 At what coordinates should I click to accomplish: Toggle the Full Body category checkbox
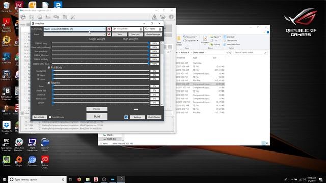(49, 68)
